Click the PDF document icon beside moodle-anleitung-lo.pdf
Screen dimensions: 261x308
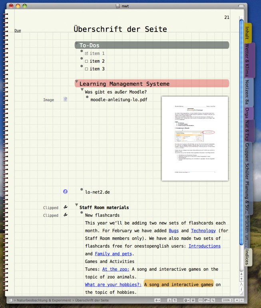(66, 99)
